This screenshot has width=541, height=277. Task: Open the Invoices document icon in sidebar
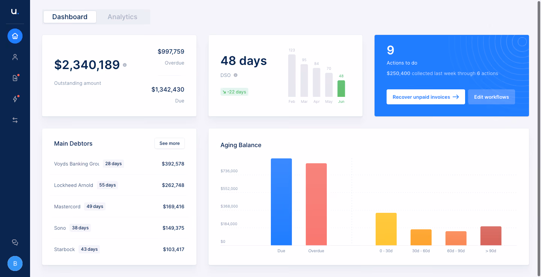(15, 78)
